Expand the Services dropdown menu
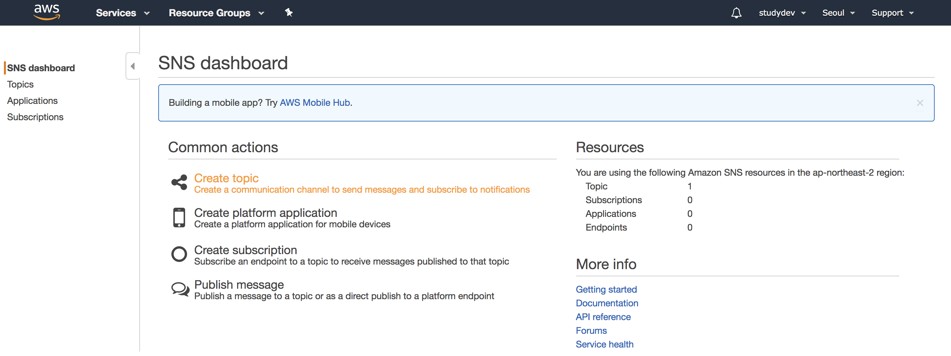 pos(123,13)
